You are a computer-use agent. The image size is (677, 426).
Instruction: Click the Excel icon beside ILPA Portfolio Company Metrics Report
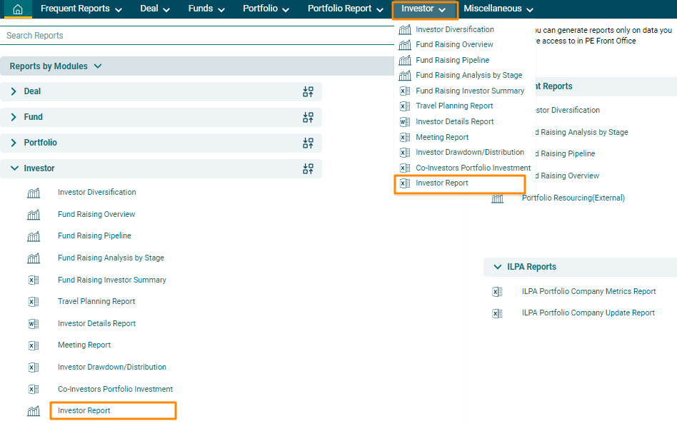coord(497,291)
